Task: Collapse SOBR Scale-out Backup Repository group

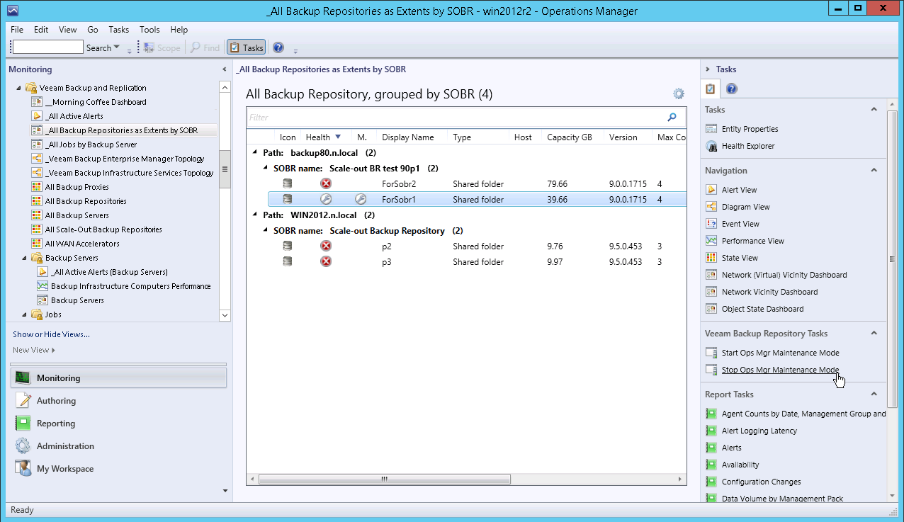Action: (266, 231)
